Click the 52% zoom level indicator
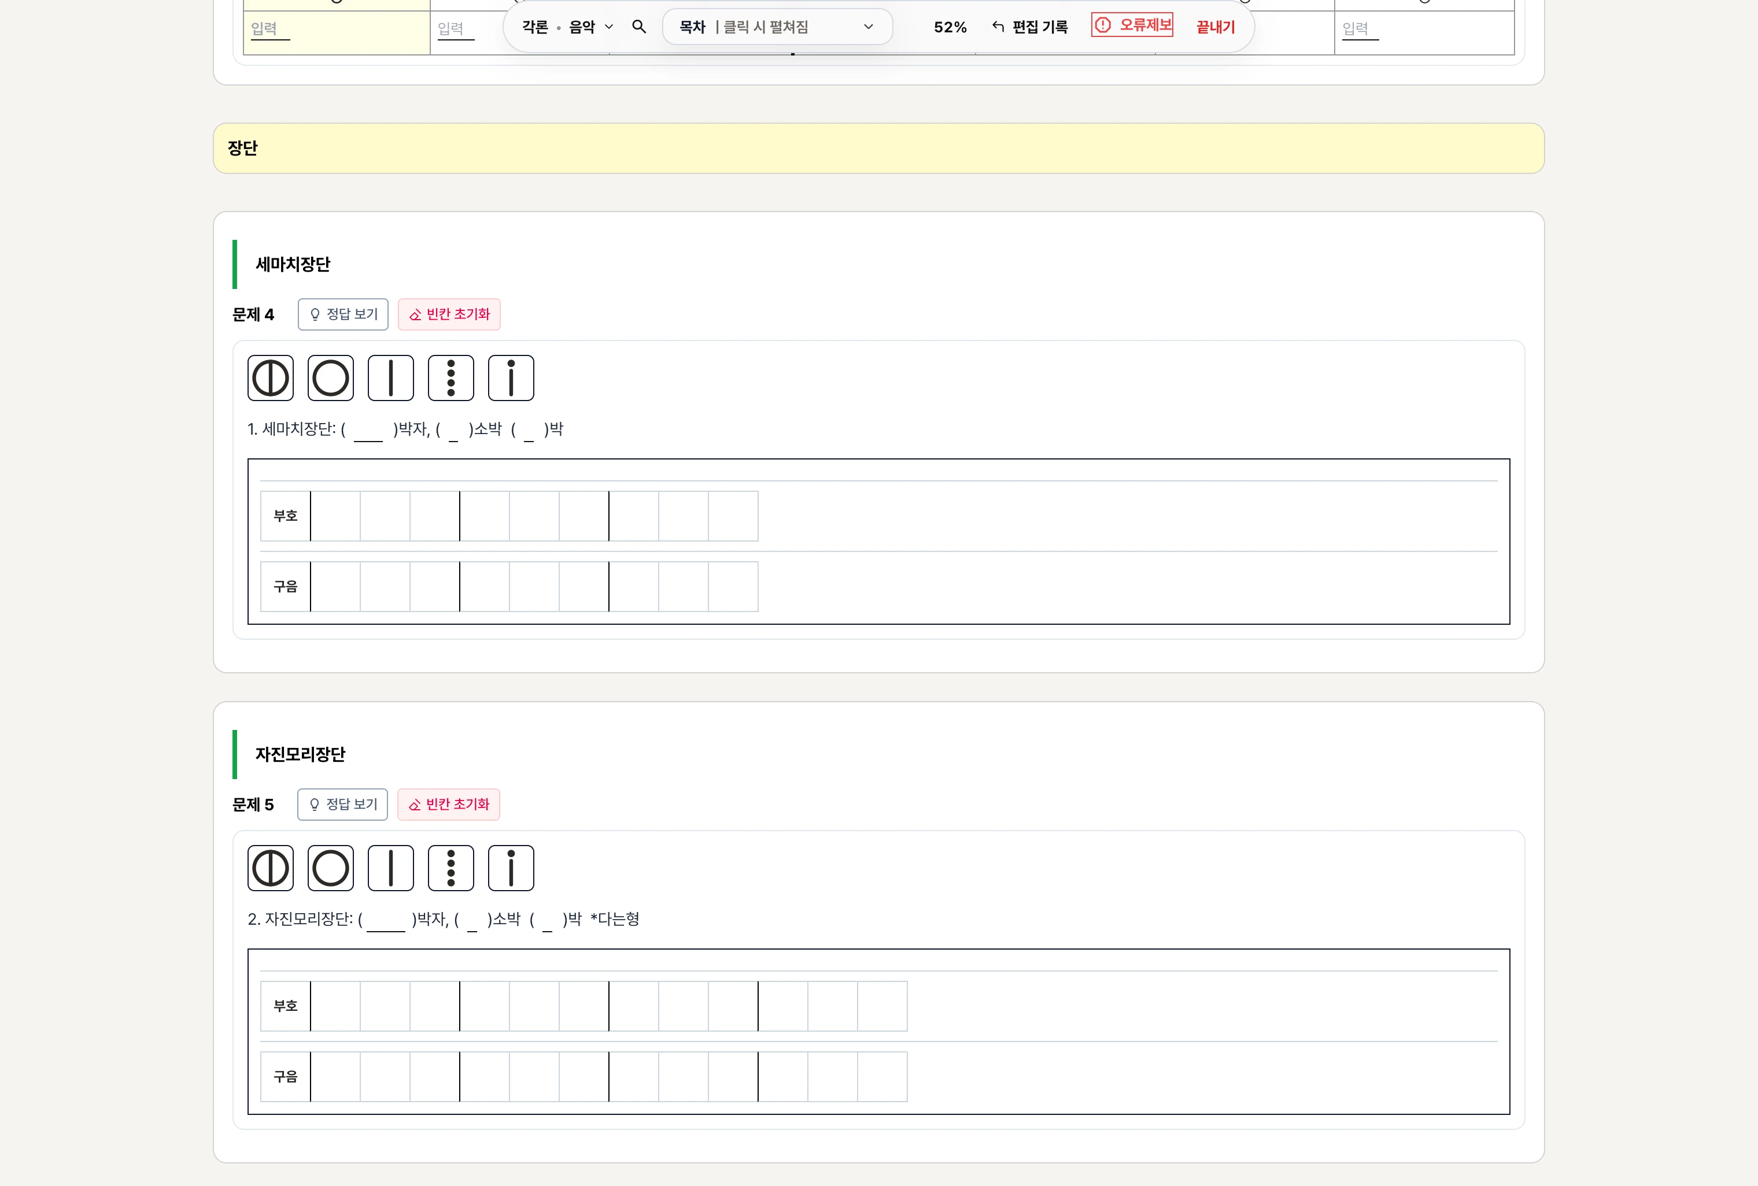Viewport: 1758px width, 1186px height. tap(950, 27)
